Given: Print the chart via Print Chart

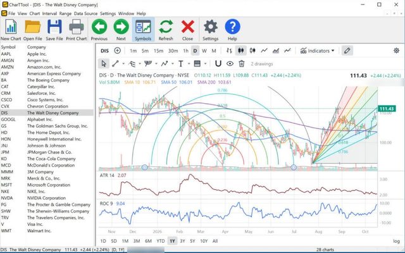Looking at the screenshot, I should (x=76, y=30).
